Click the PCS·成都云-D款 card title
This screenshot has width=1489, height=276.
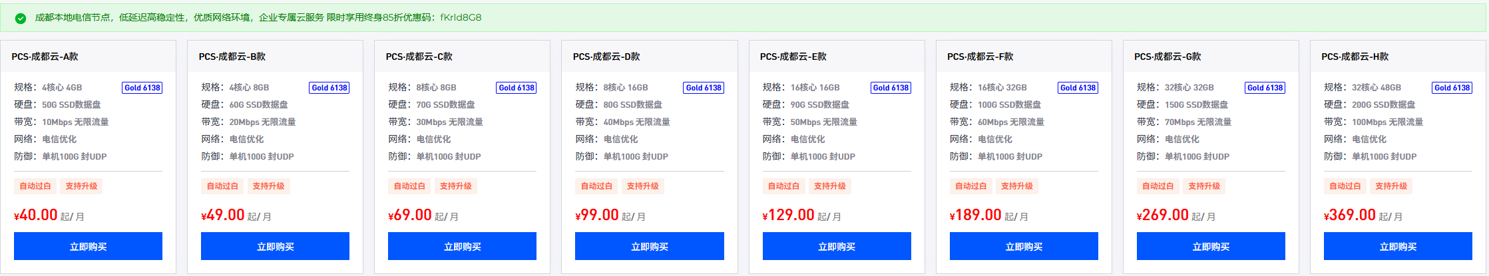606,57
